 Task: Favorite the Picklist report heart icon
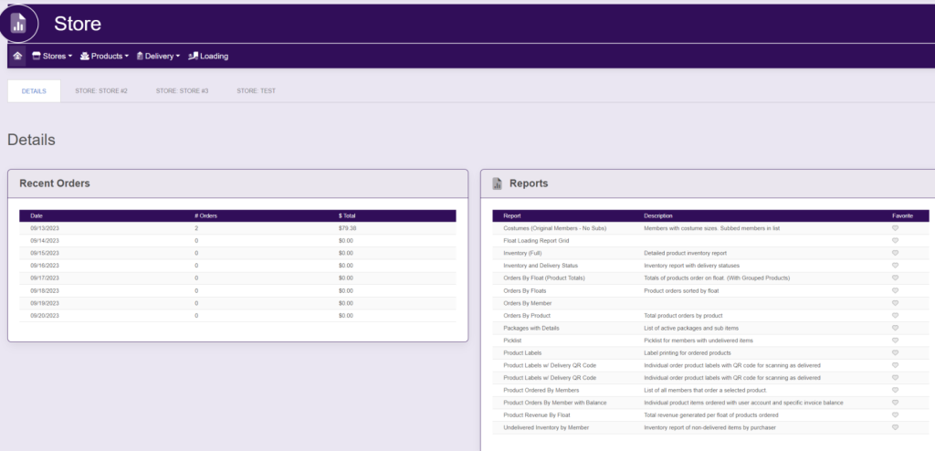[896, 340]
